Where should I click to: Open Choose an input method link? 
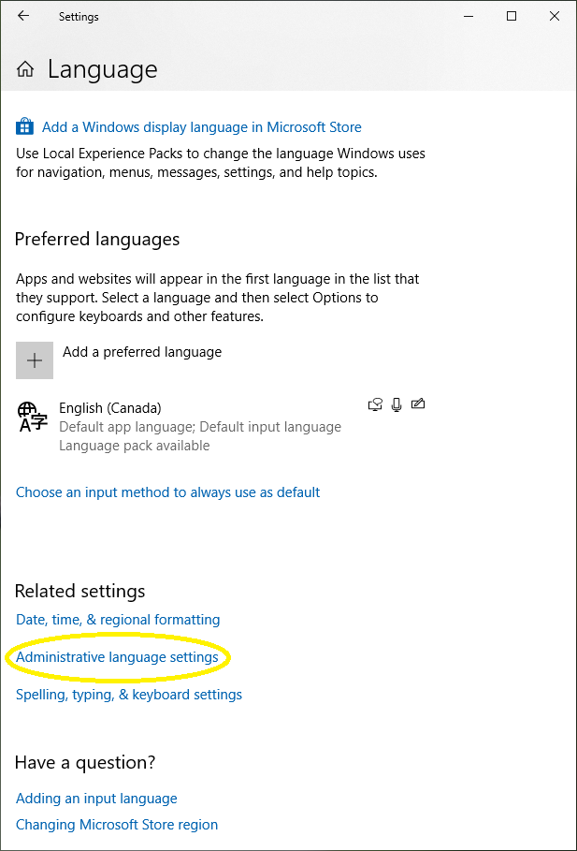tap(168, 492)
